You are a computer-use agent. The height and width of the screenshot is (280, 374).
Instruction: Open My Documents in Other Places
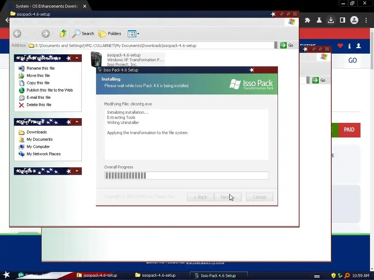tap(39, 139)
